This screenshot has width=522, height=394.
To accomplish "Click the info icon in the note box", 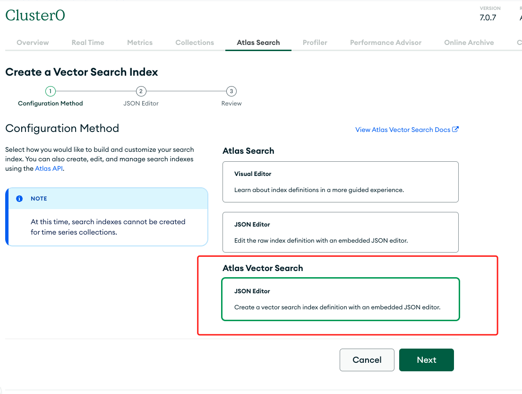I will coord(19,199).
